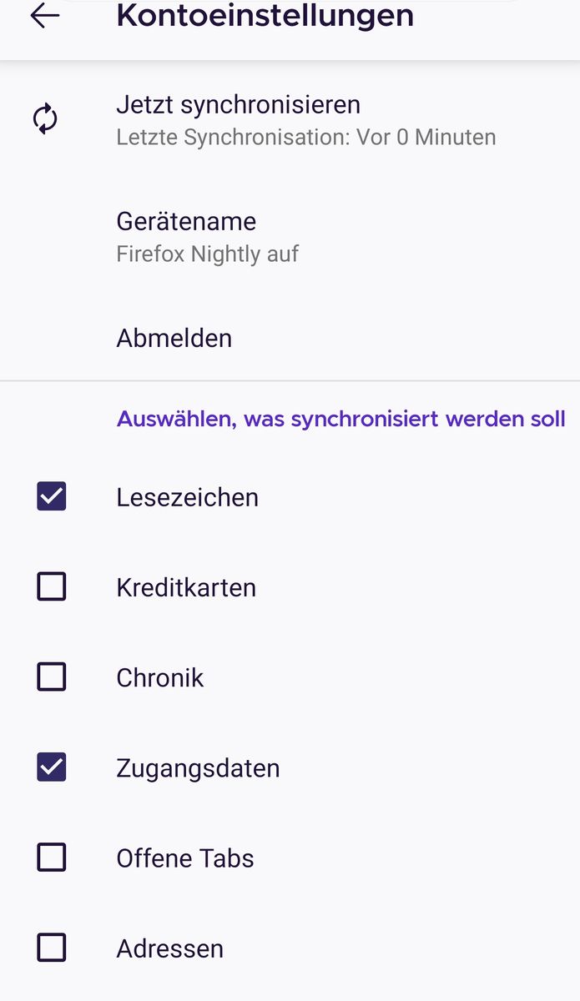The image size is (580, 1001).
Task: Tap Jetzt synchronisieren
Action: click(x=238, y=105)
